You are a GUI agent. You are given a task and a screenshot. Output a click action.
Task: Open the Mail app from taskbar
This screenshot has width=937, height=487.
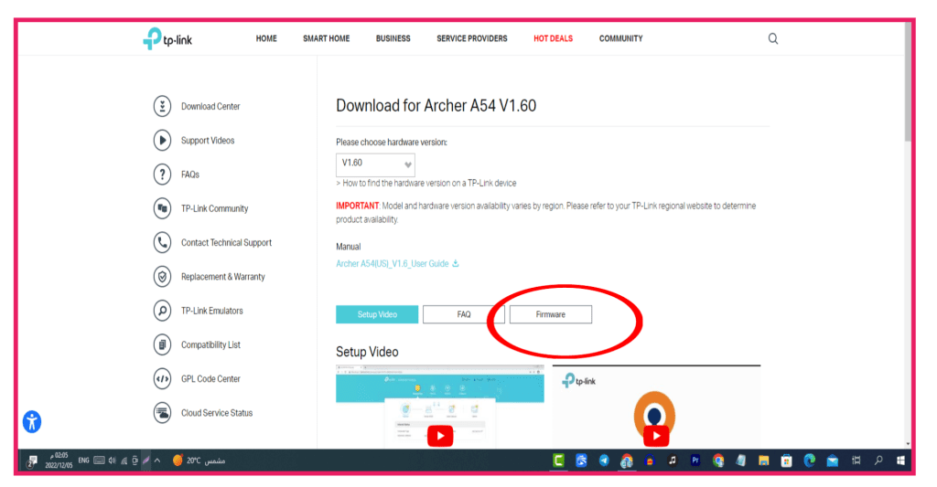[x=833, y=461]
